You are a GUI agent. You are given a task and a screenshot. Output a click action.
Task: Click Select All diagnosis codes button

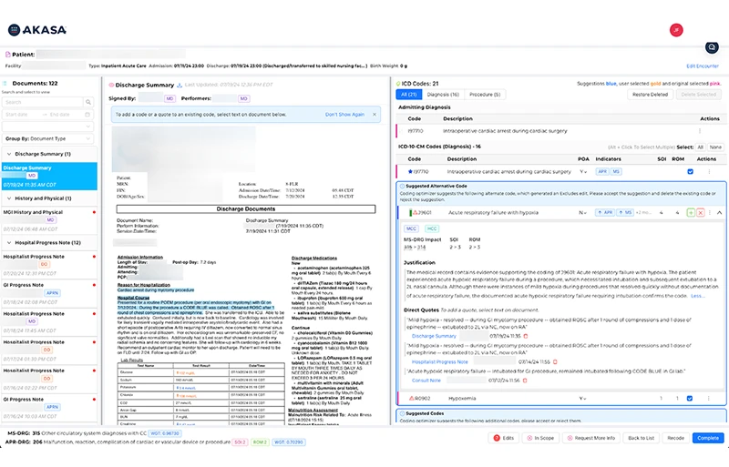click(700, 147)
